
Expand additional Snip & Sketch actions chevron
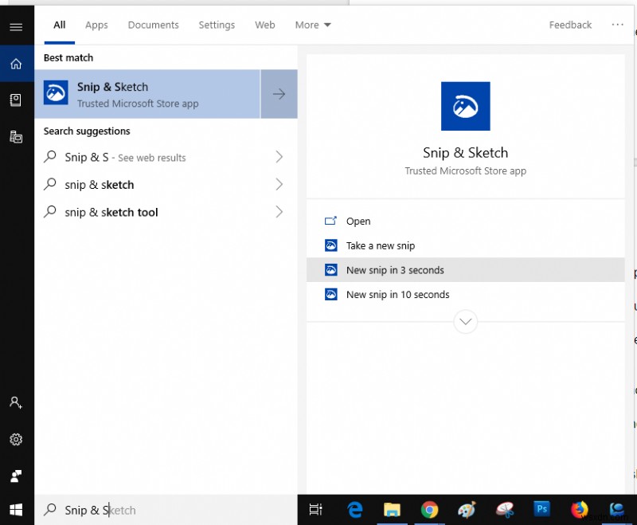point(465,322)
